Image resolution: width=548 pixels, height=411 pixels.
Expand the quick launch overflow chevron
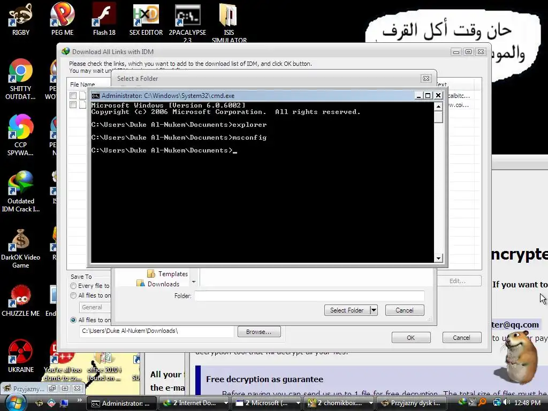tap(79, 400)
